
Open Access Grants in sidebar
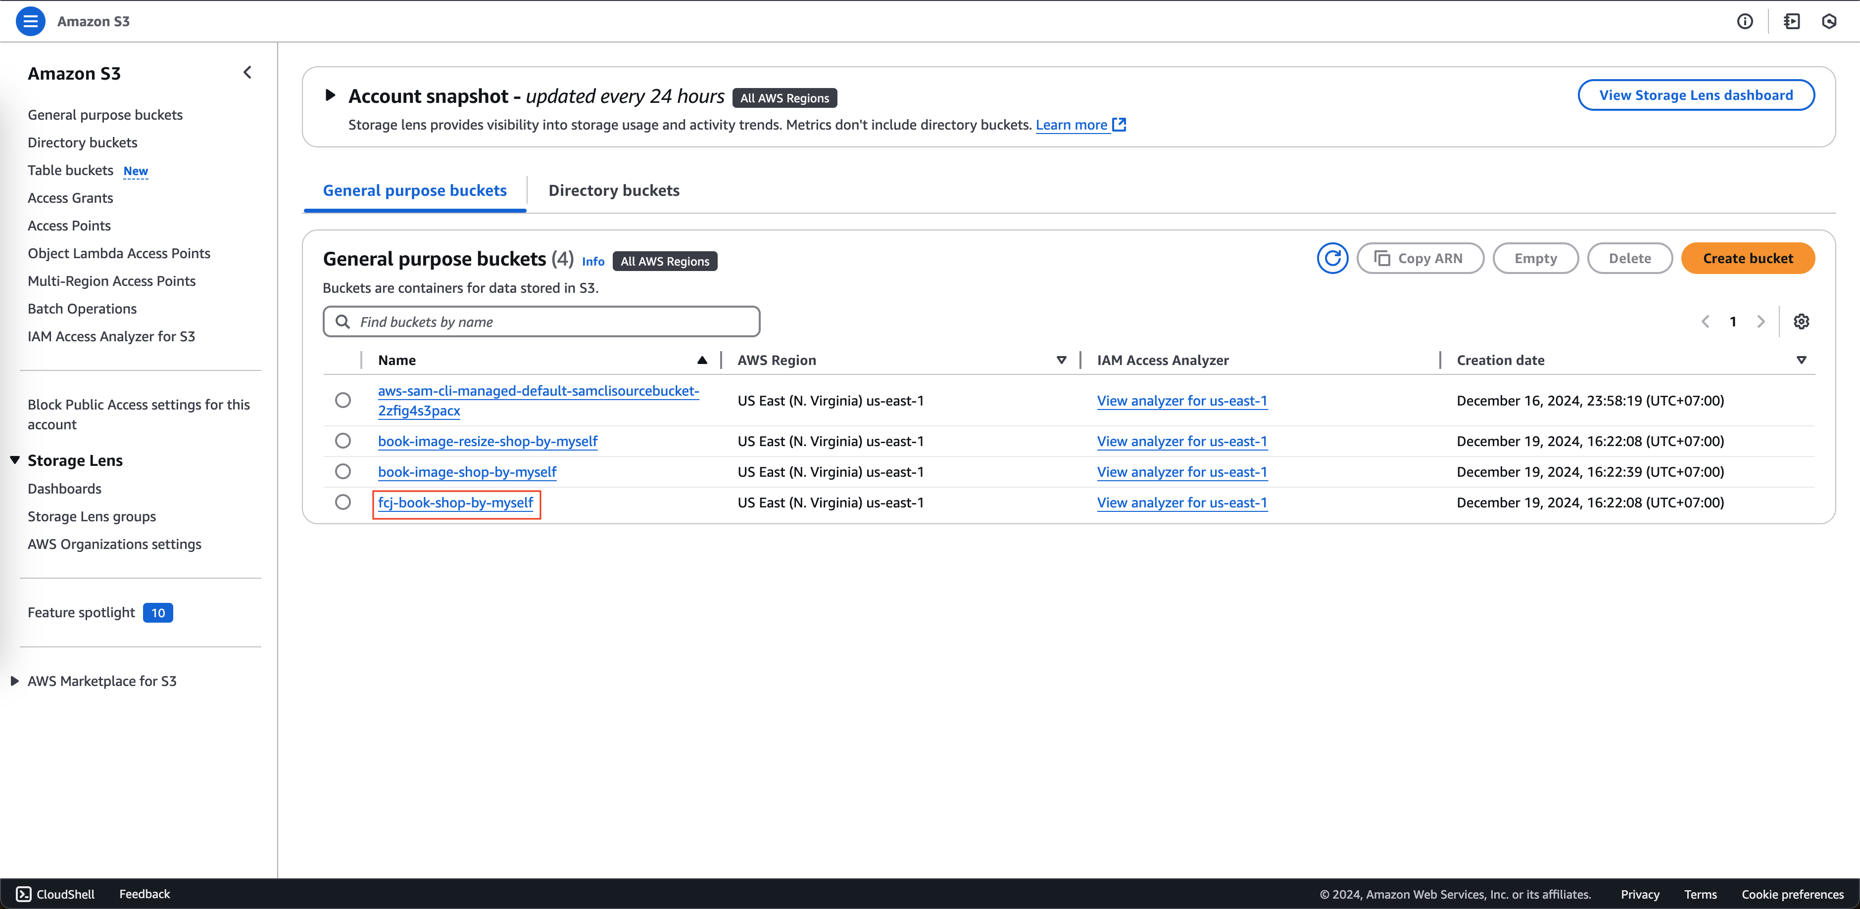[70, 198]
